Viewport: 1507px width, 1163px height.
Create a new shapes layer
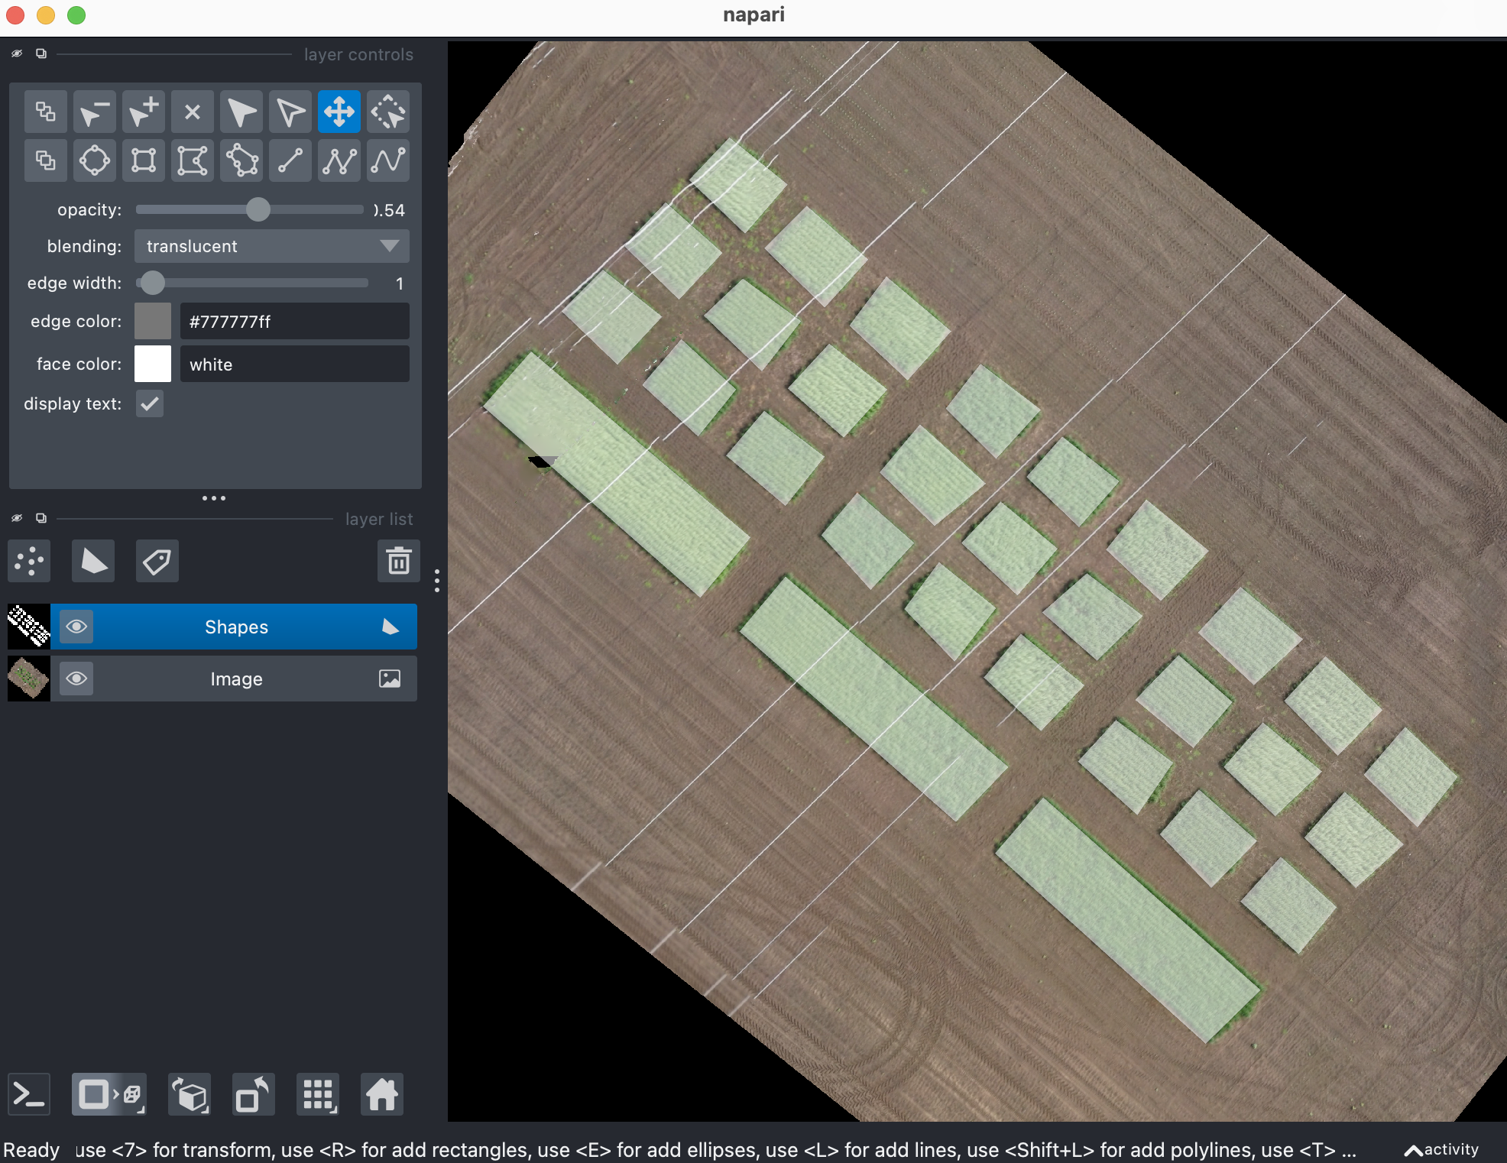tap(93, 562)
